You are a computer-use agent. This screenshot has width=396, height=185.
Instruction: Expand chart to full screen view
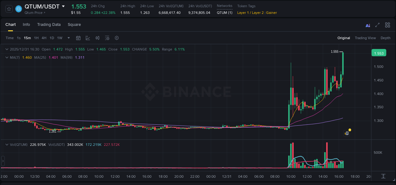(377, 25)
